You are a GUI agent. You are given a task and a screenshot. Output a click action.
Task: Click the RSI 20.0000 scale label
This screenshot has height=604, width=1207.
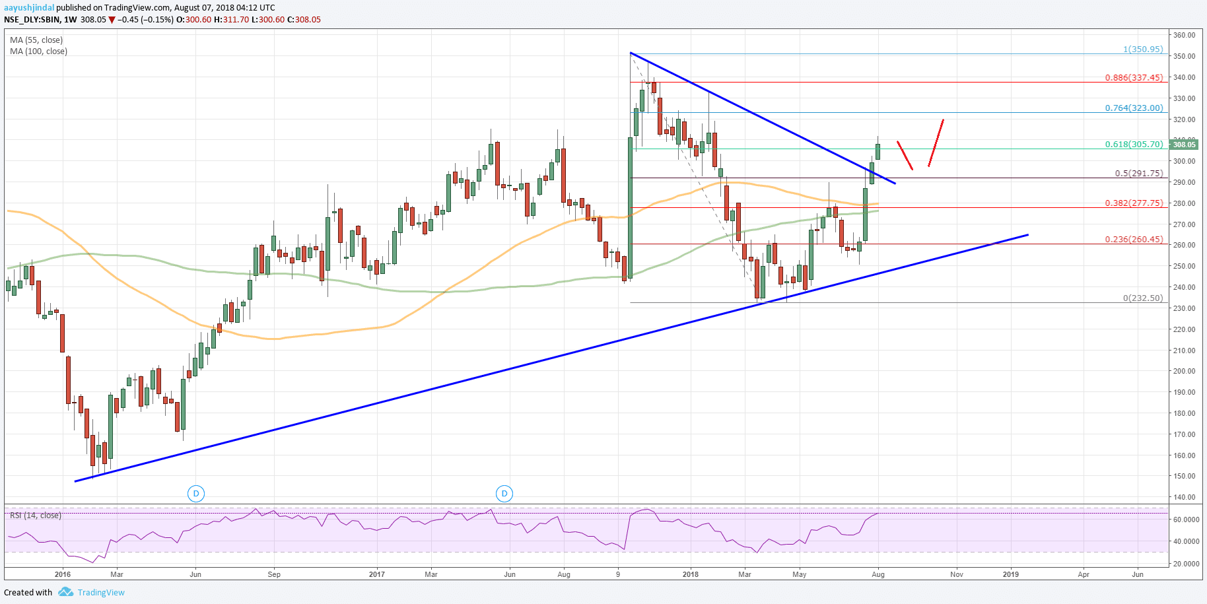[1186, 564]
